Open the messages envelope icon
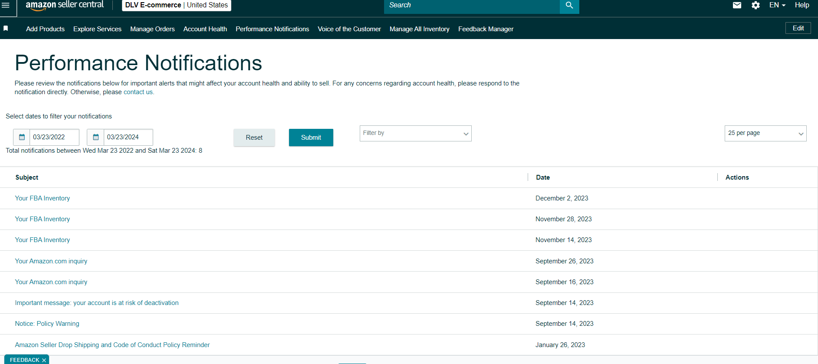This screenshot has height=364, width=818. pyautogui.click(x=737, y=5)
